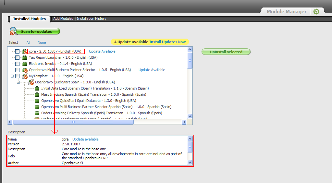Click Description panel scroll up arrow
This screenshot has height=183, width=332.
pos(190,139)
